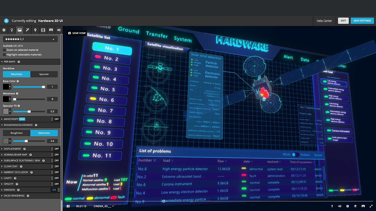Expand the Cavity section
This screenshot has height=211, width=376.
tap(9, 178)
